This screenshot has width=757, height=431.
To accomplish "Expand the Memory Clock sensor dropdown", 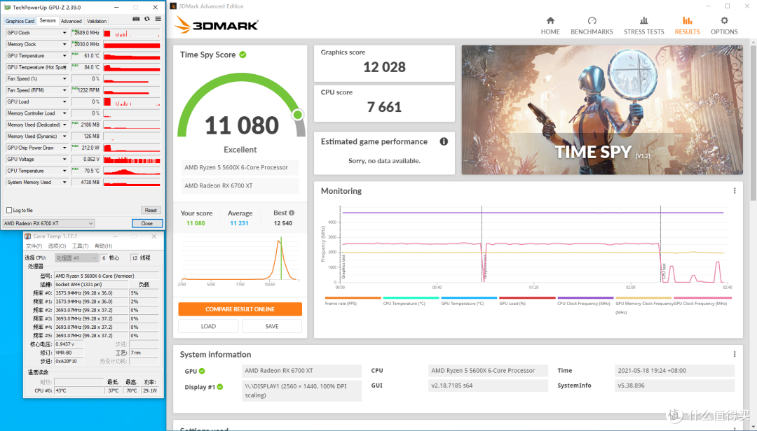I will coord(64,44).
